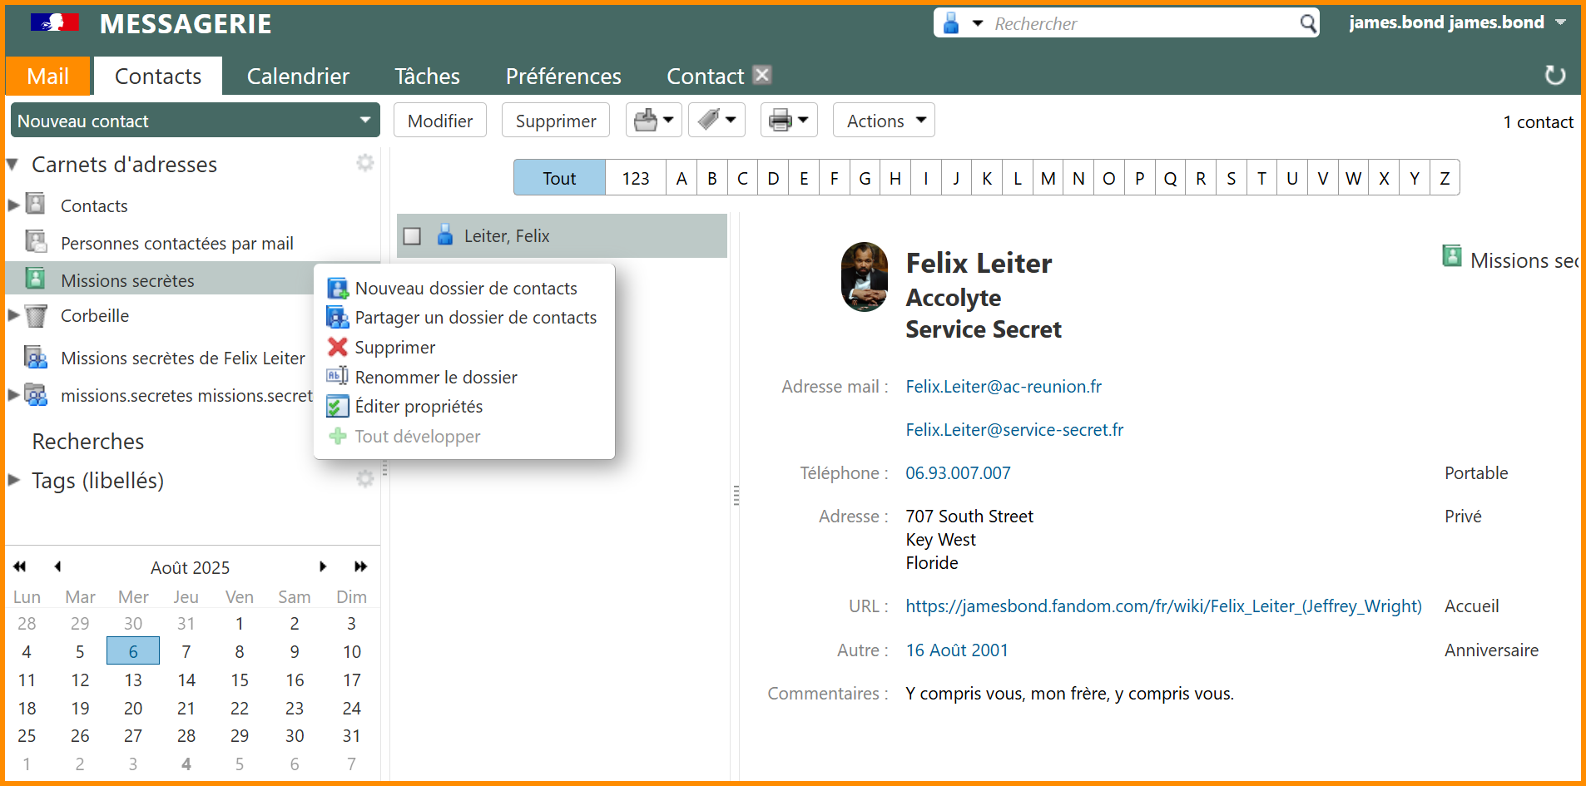Filter contacts by letter L
This screenshot has height=786, width=1586.
coord(1017,178)
